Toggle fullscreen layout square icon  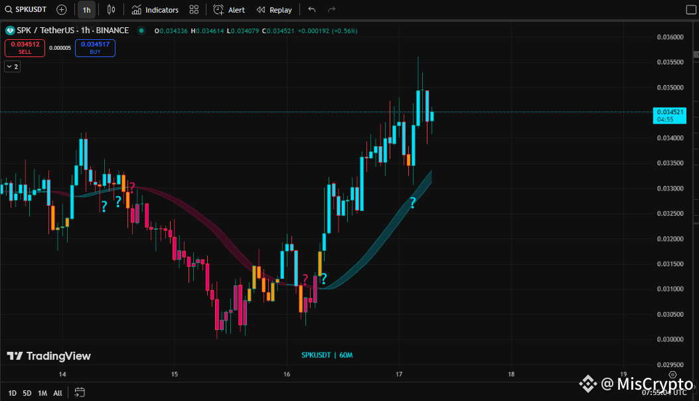point(690,10)
